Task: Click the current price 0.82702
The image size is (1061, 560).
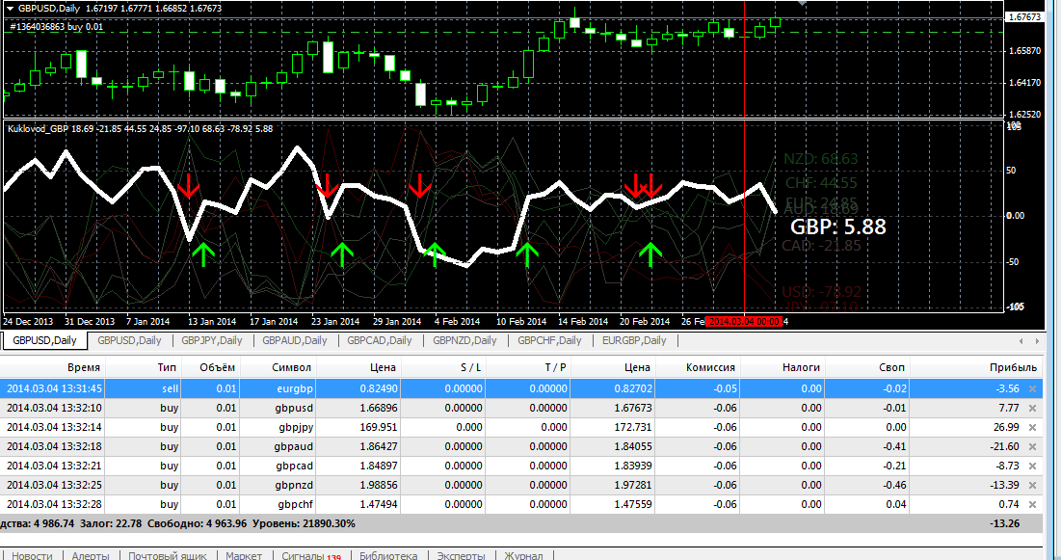Action: pos(633,388)
